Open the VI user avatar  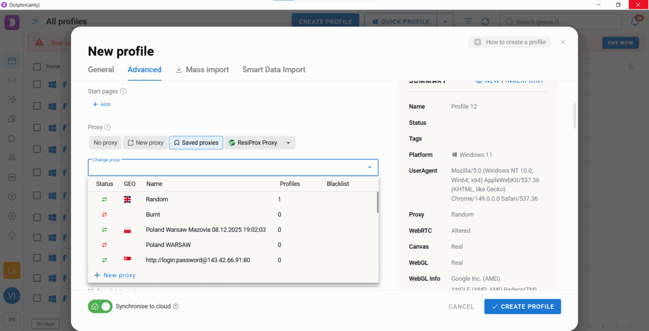12,296
